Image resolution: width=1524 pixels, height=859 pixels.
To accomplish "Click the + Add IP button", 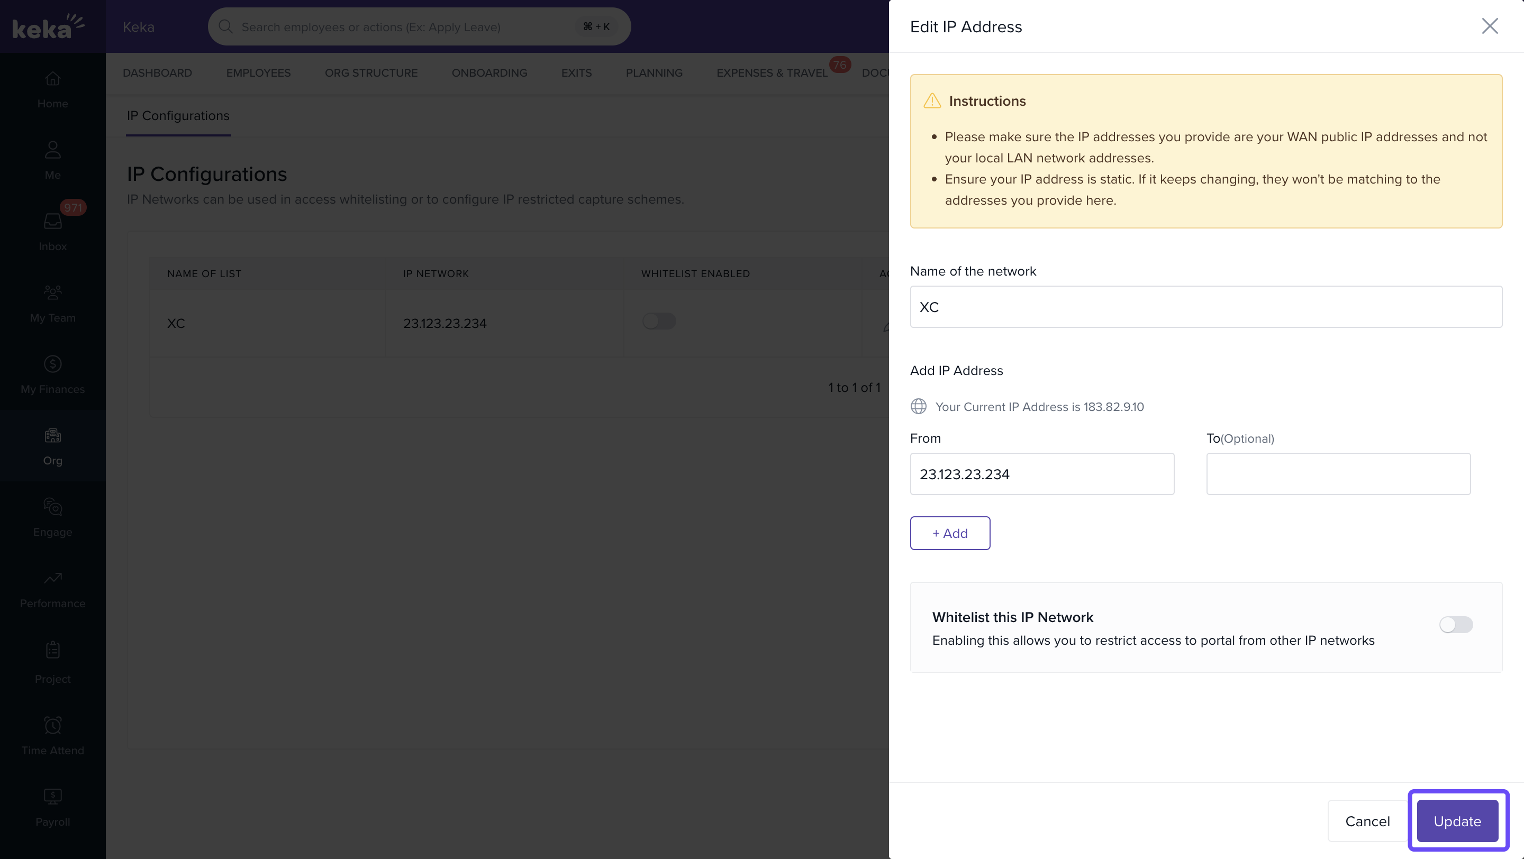I will tap(949, 533).
